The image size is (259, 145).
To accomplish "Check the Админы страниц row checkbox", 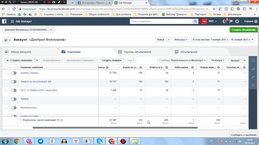I will [6, 73].
